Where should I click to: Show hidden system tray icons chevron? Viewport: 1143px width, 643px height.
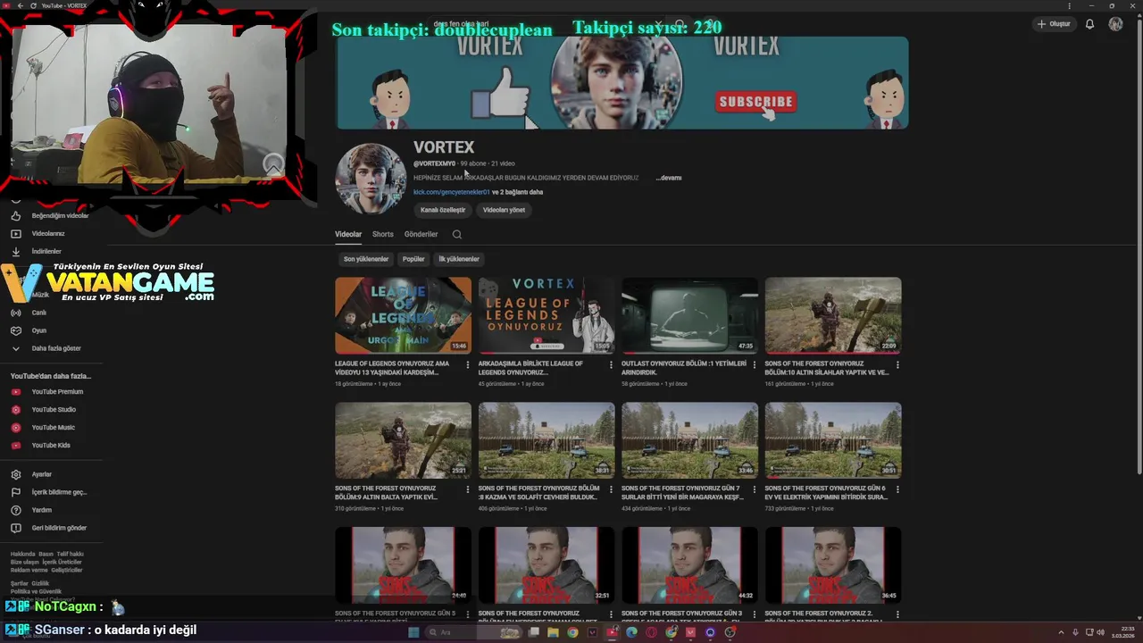(x=1061, y=632)
